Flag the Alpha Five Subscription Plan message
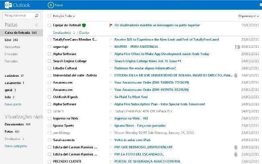 [111, 104]
